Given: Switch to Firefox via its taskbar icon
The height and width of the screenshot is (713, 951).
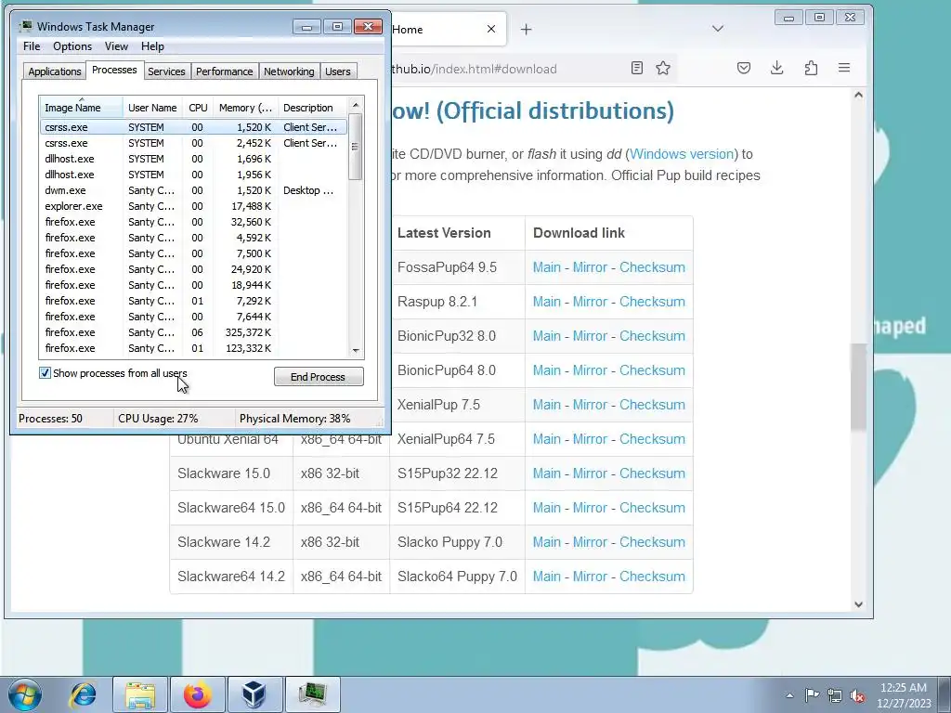Looking at the screenshot, I should pyautogui.click(x=198, y=694).
